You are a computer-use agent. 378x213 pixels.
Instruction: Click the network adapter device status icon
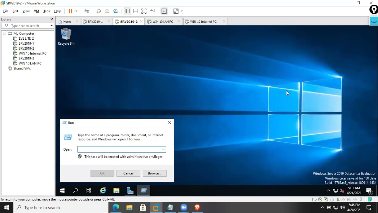pos(326,200)
